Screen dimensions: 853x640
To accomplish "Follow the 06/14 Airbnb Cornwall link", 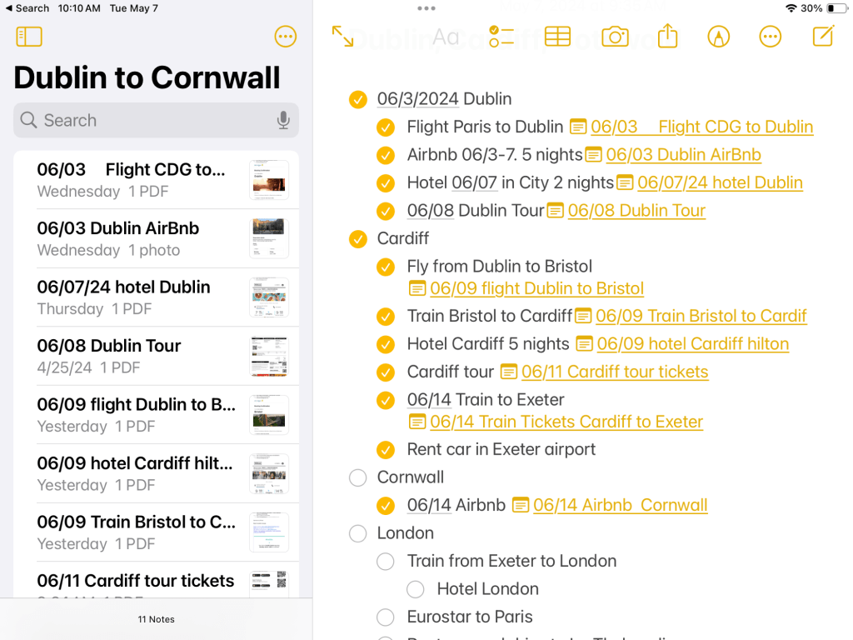I will click(x=620, y=505).
